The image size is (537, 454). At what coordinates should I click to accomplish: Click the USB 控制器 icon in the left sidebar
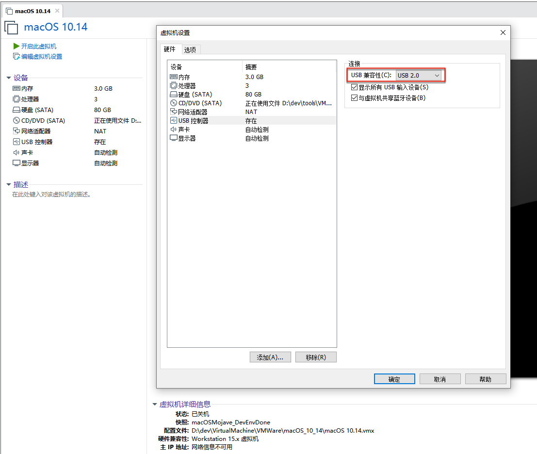pyautogui.click(x=16, y=142)
